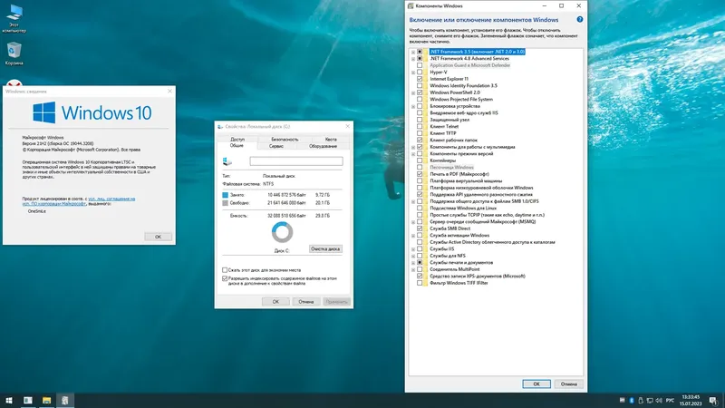Switch to the Безопасность tab

tap(285, 139)
